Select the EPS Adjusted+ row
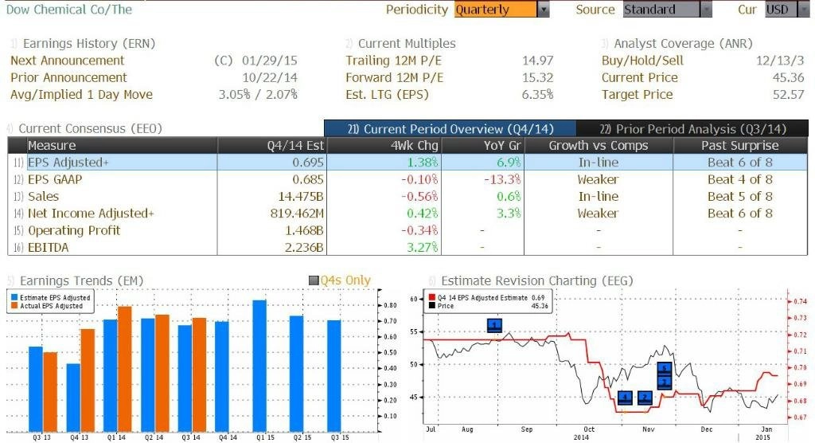The width and height of the screenshot is (815, 443). [x=407, y=163]
